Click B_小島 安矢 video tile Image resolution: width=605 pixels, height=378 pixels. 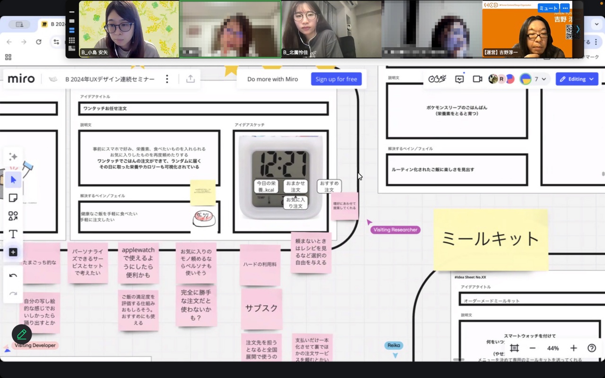129,29
